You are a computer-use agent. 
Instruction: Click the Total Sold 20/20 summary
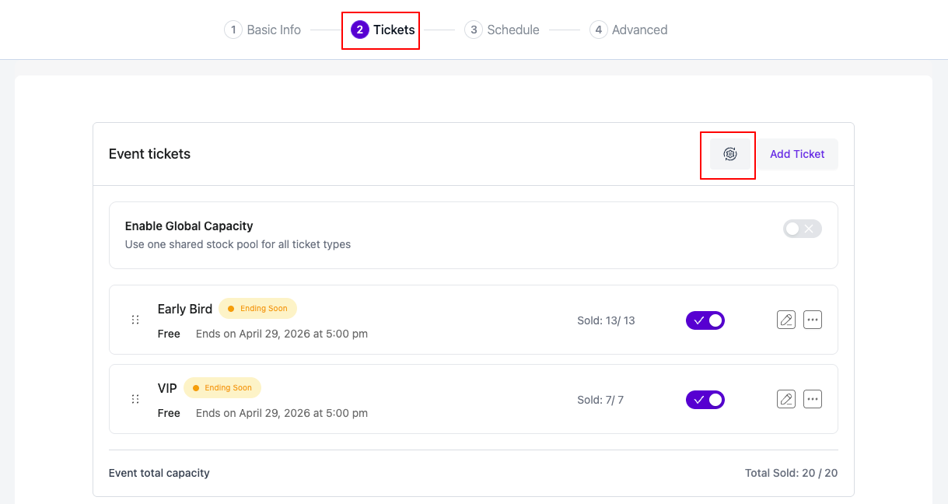point(791,472)
